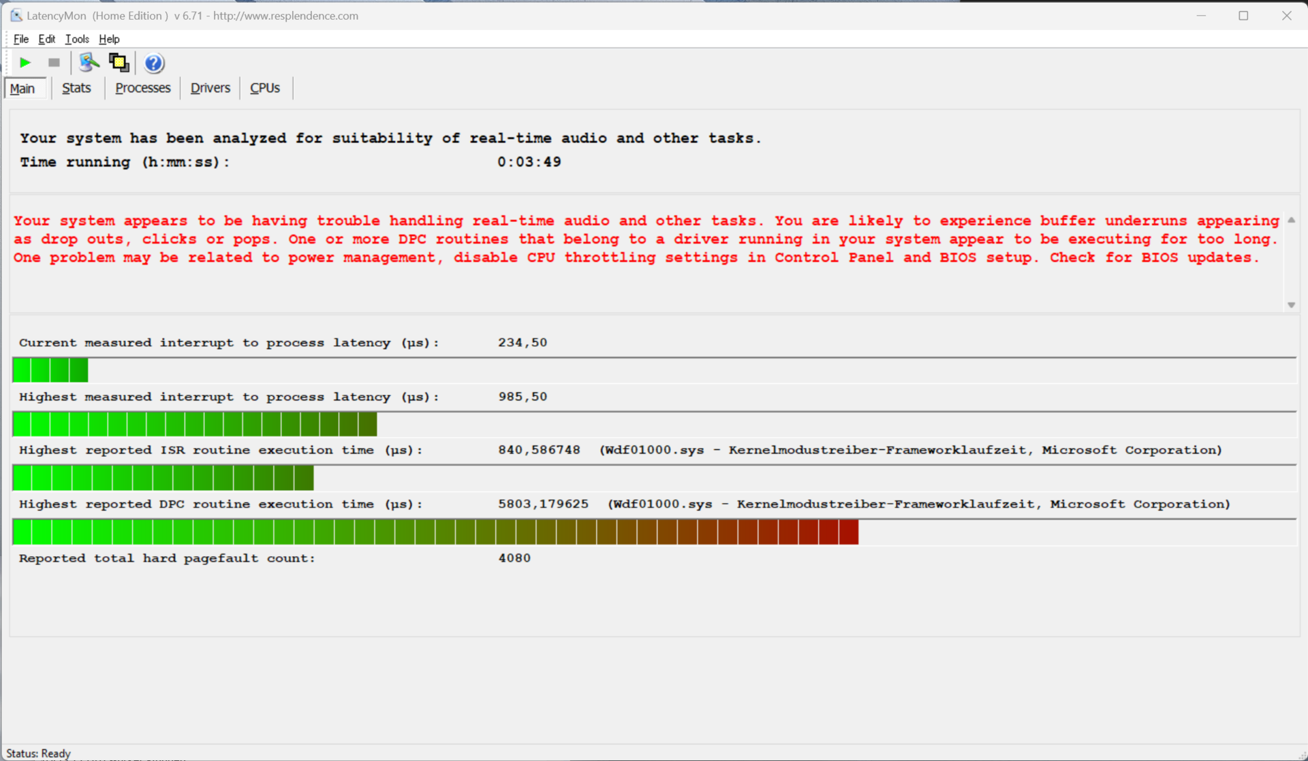The width and height of the screenshot is (1308, 761).
Task: Open options via the wrench icon
Action: [x=89, y=63]
